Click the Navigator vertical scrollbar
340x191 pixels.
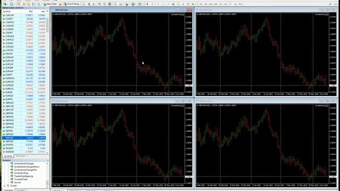point(47,175)
